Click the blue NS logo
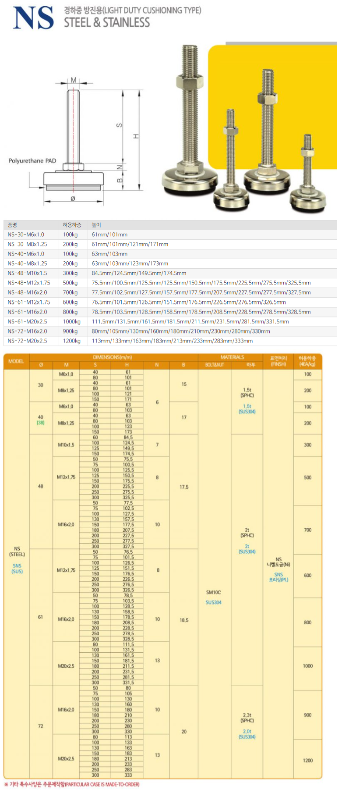Screen dimensions: 349x793 point(33,18)
